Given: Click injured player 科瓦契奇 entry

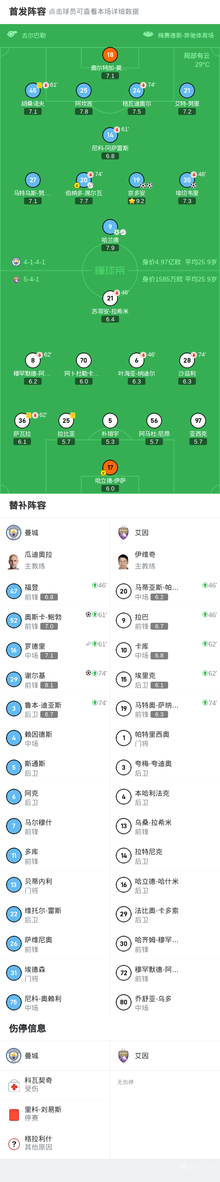Looking at the screenshot, I should point(55,1085).
